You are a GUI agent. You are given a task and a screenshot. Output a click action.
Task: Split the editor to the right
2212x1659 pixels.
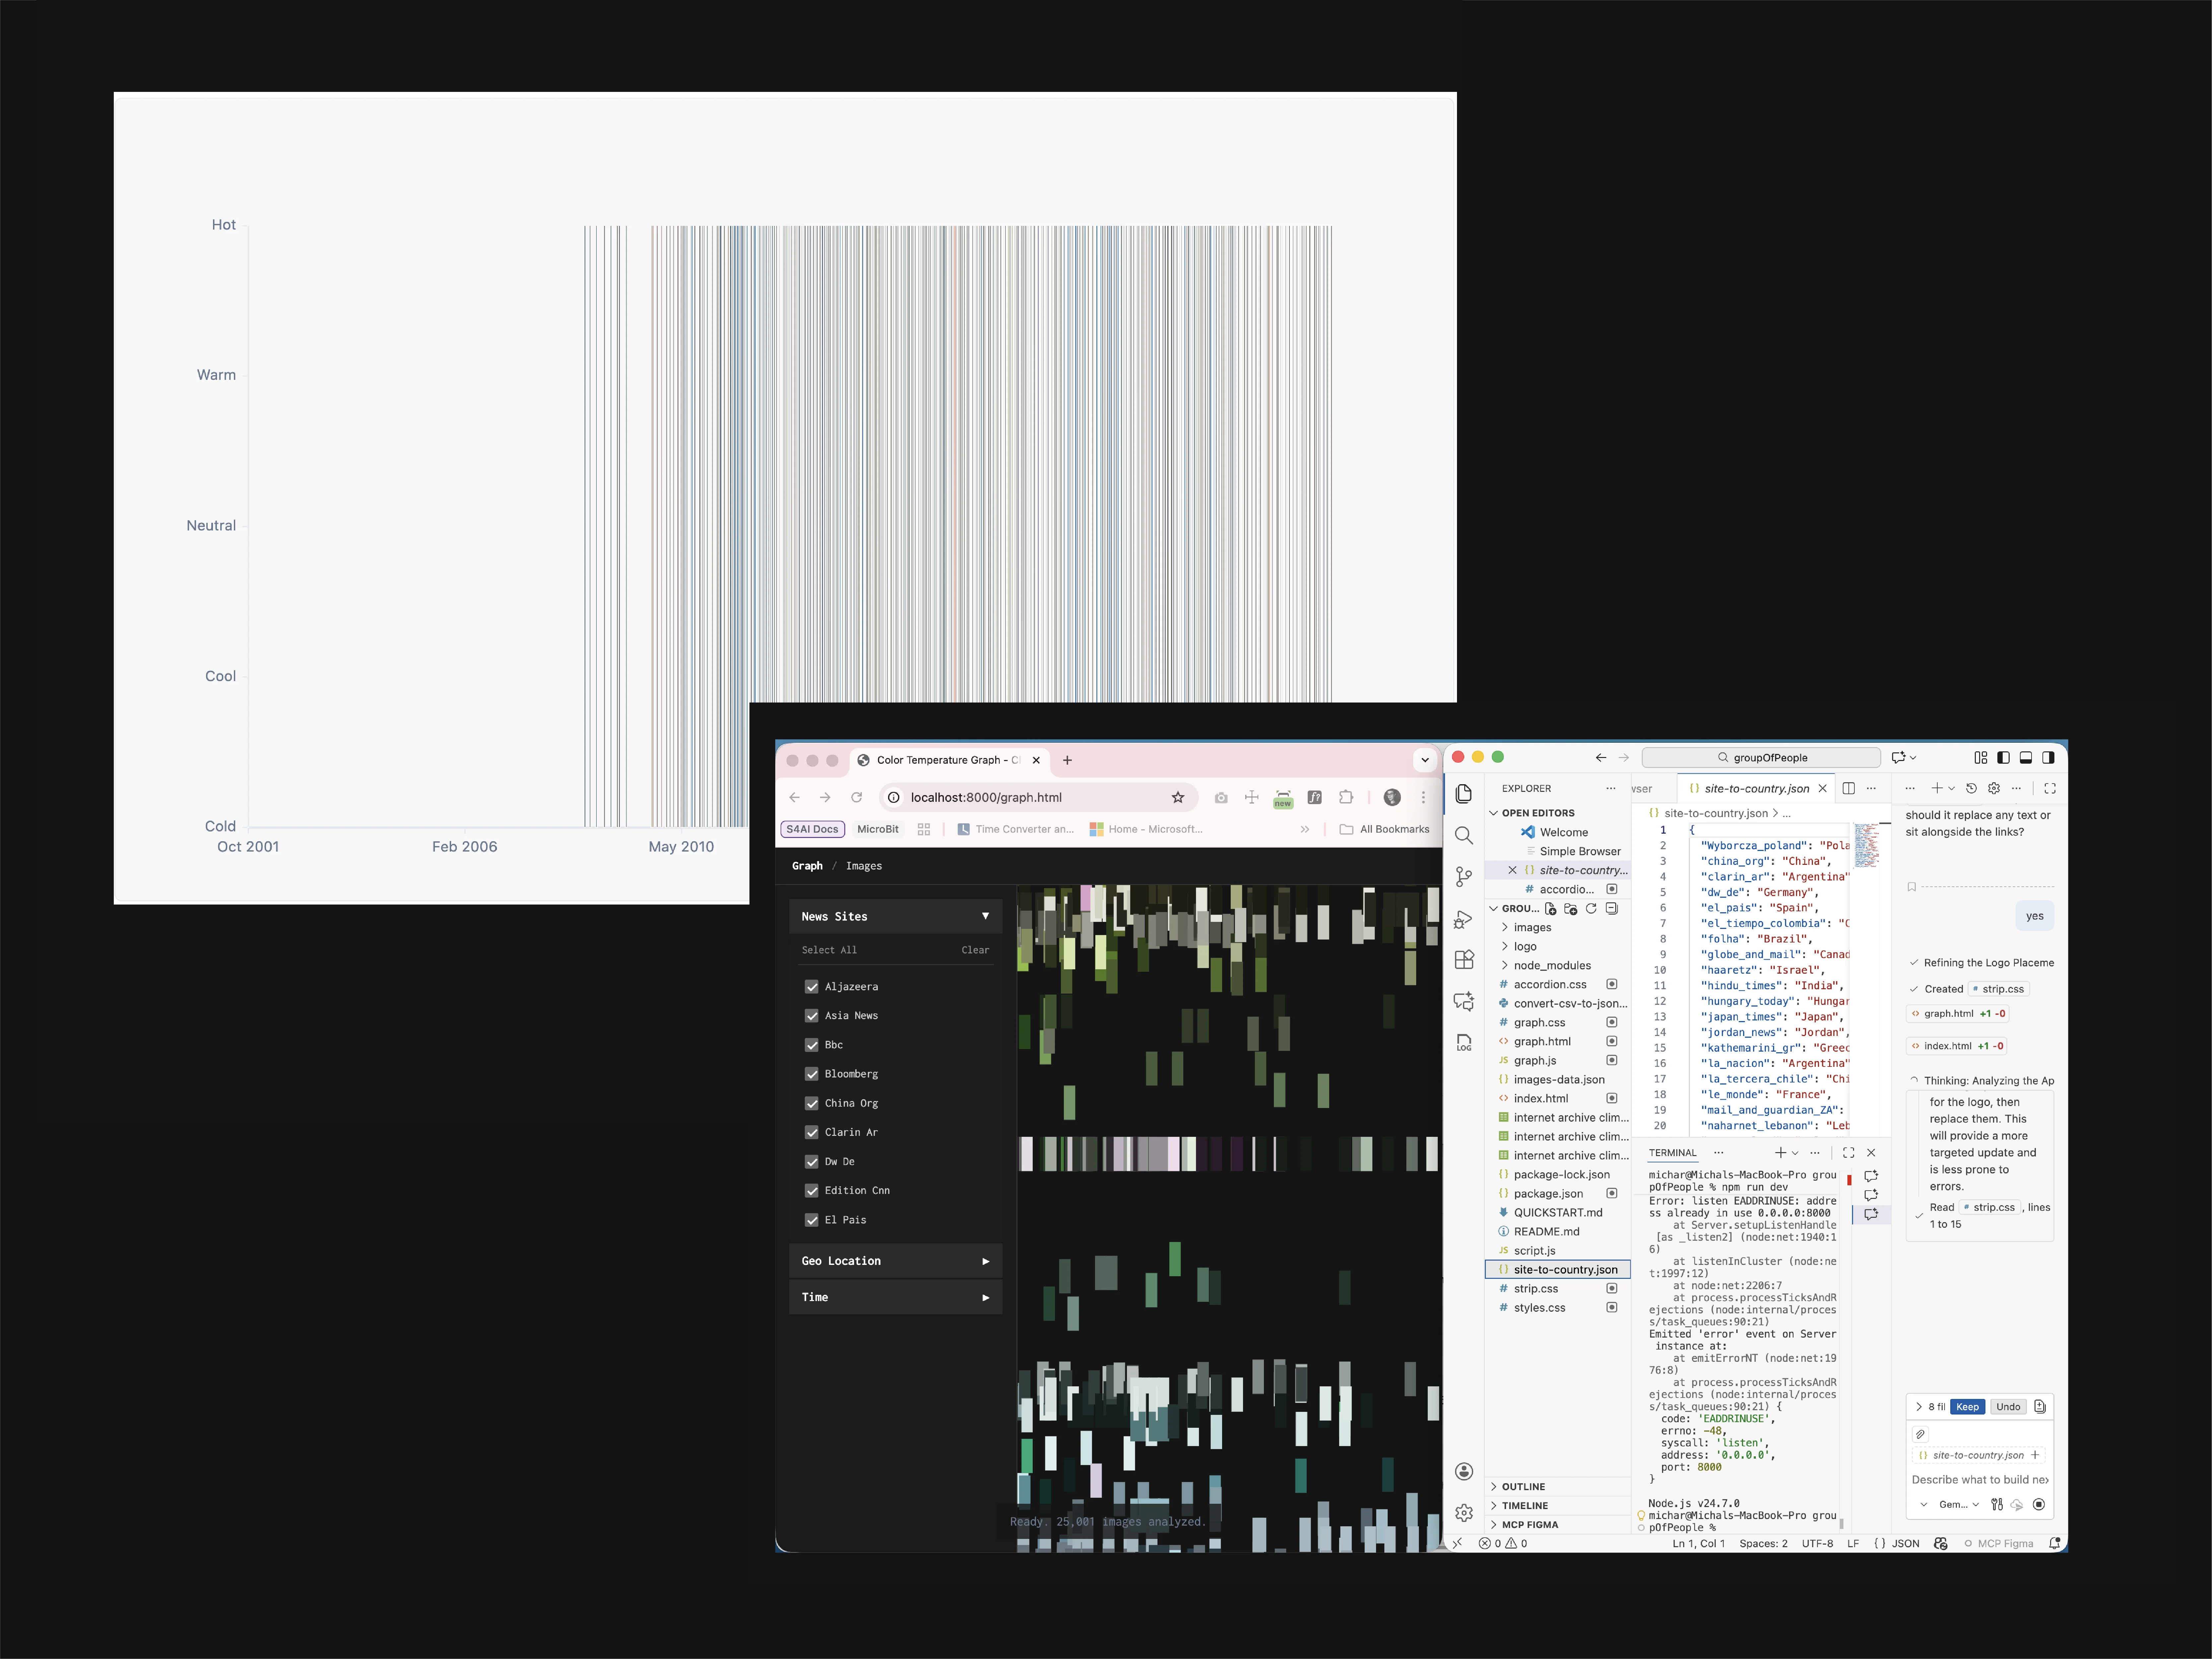(1849, 788)
